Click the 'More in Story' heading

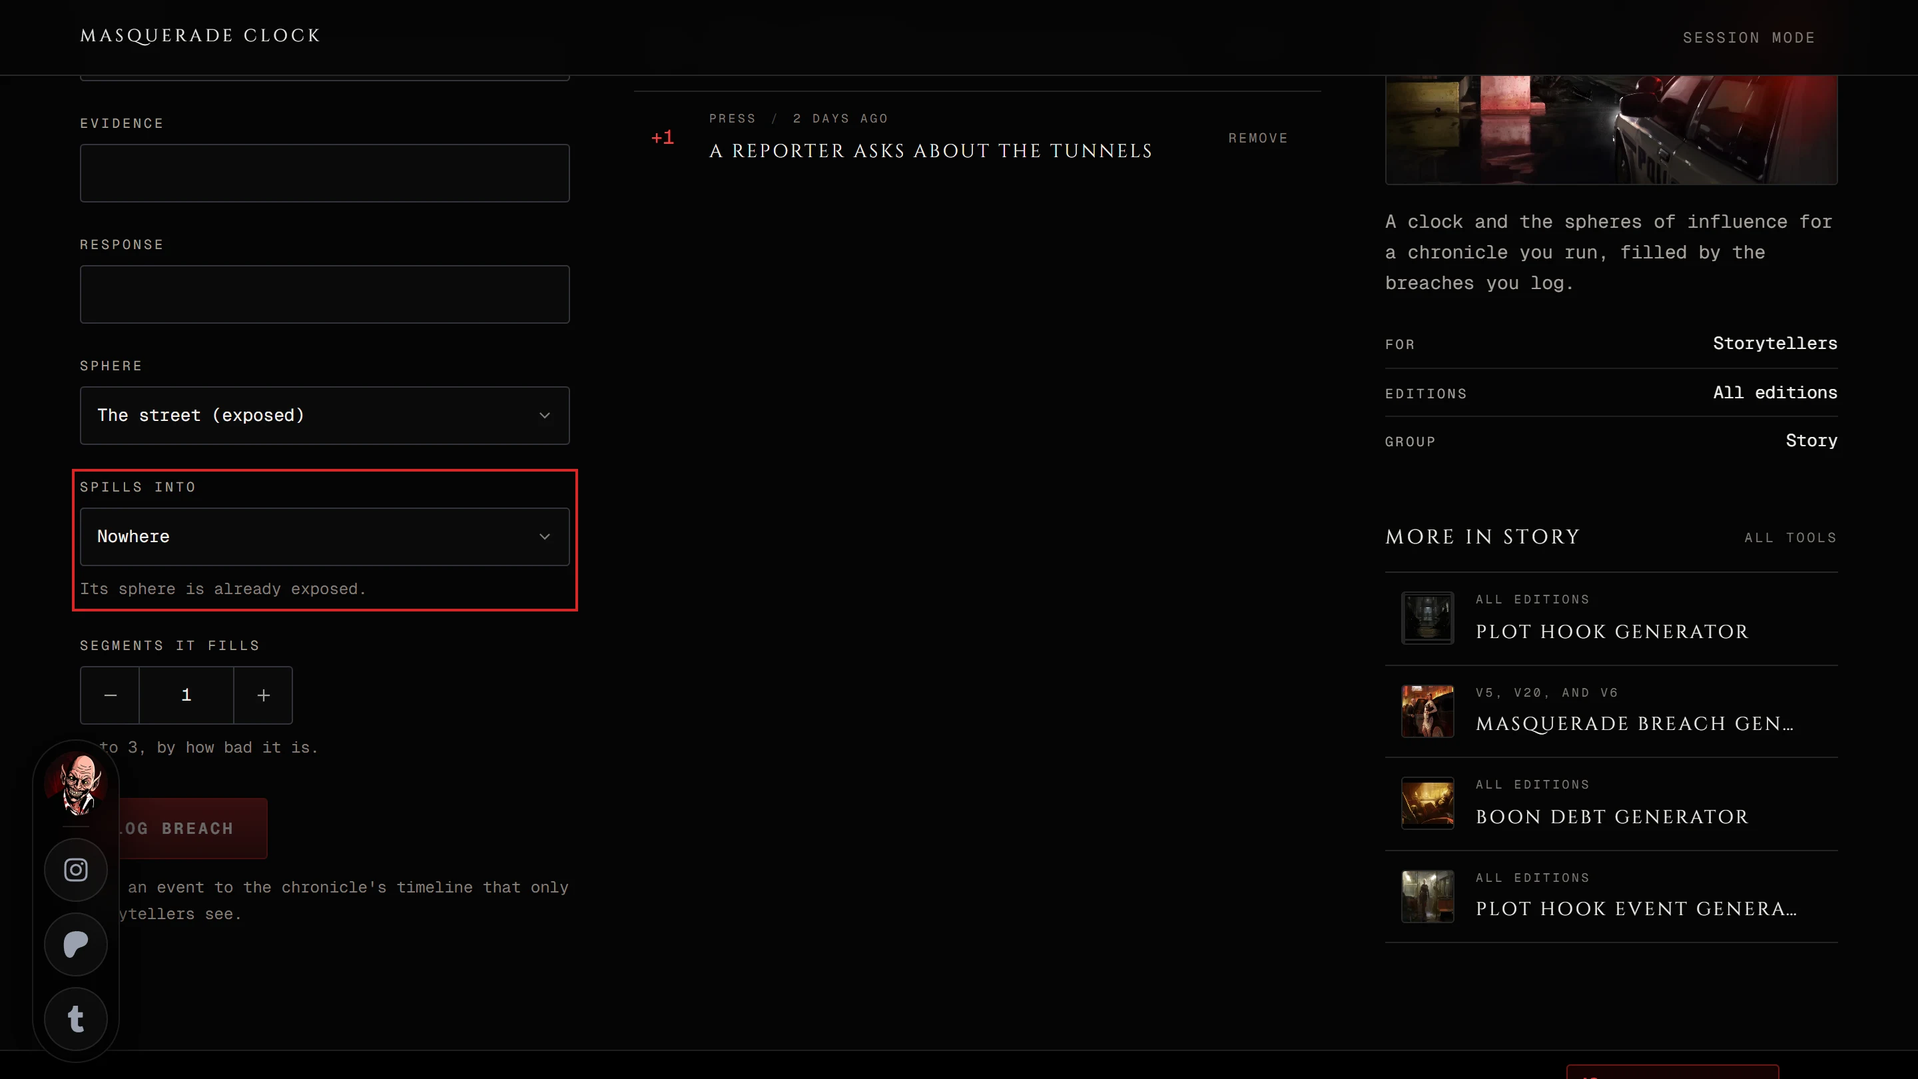coord(1482,537)
